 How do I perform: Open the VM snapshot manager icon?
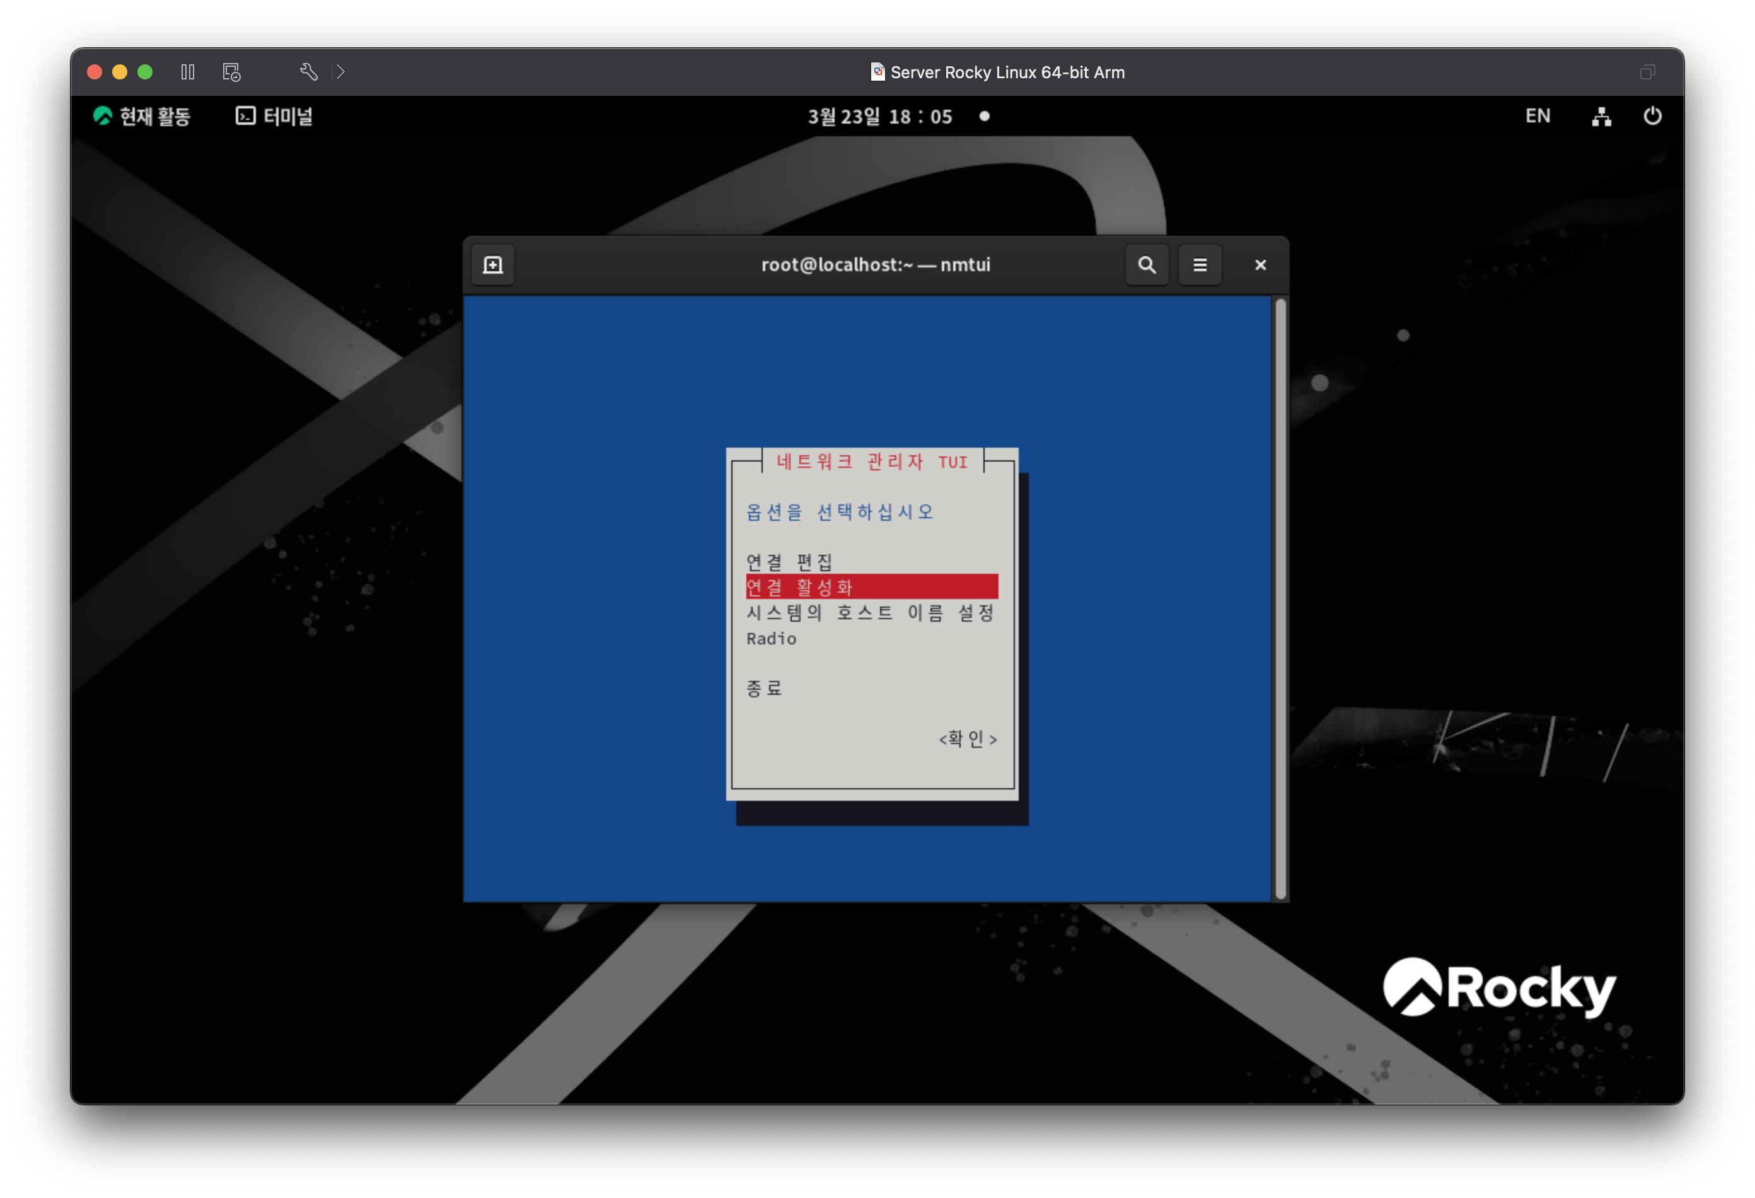(x=231, y=72)
